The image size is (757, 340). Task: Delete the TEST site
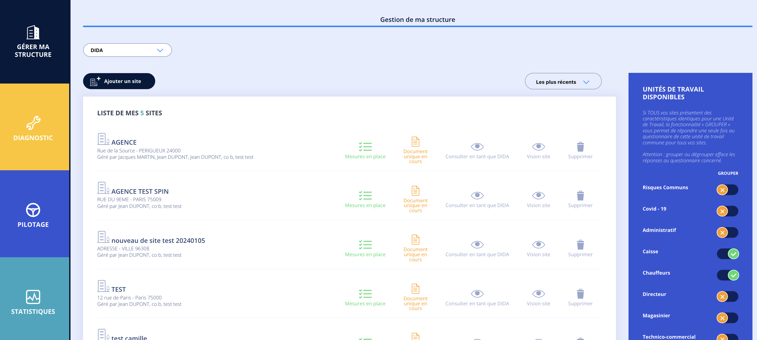[x=580, y=298]
